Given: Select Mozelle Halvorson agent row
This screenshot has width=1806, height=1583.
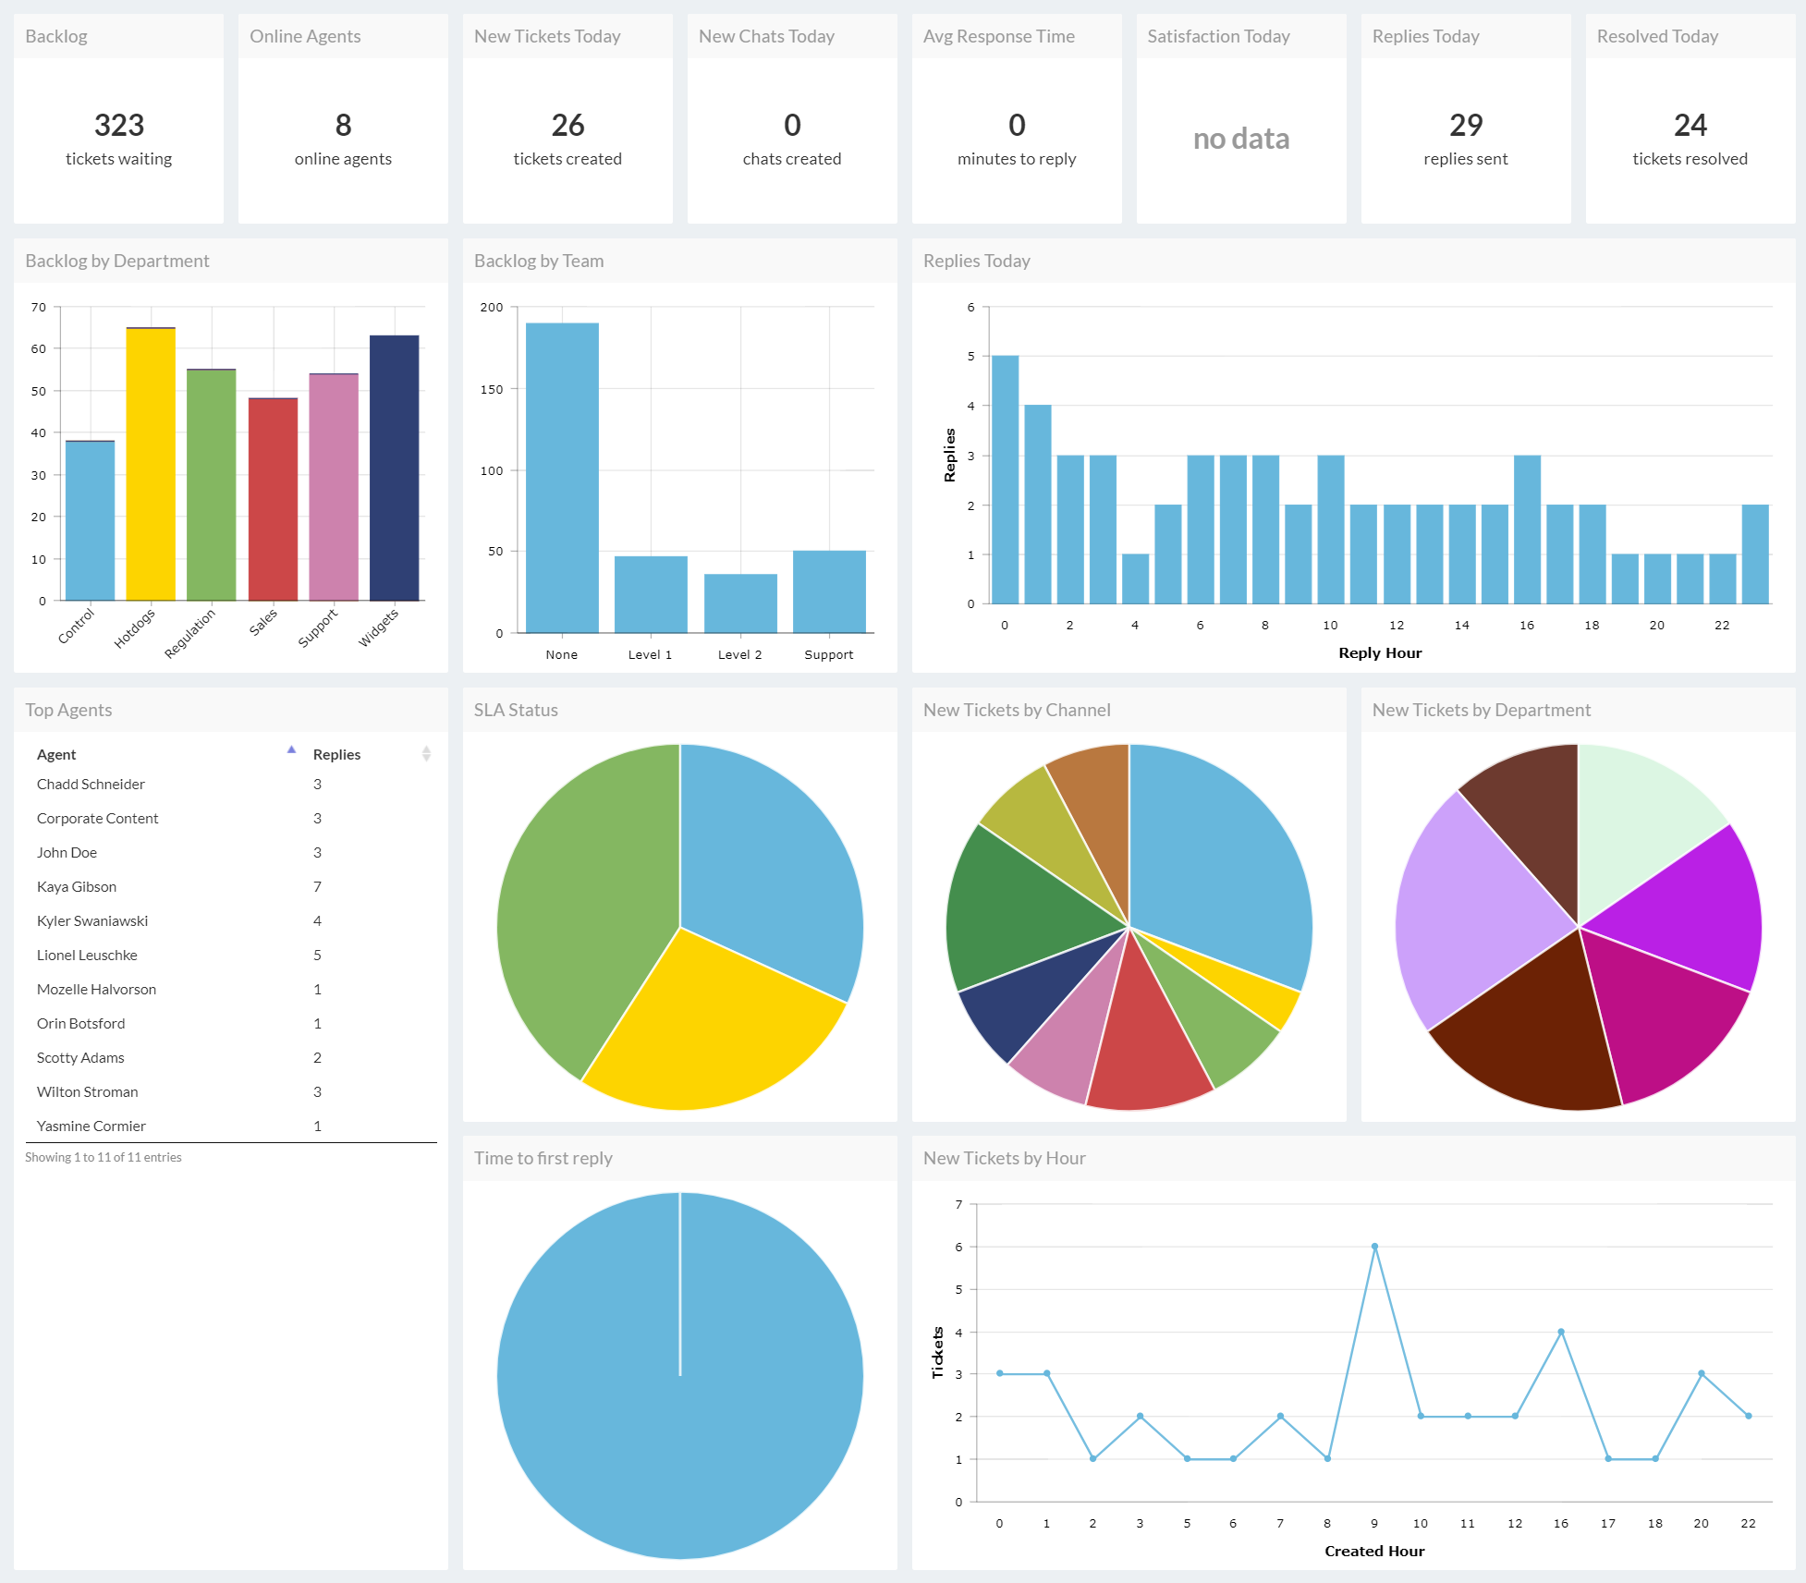Looking at the screenshot, I should [231, 989].
